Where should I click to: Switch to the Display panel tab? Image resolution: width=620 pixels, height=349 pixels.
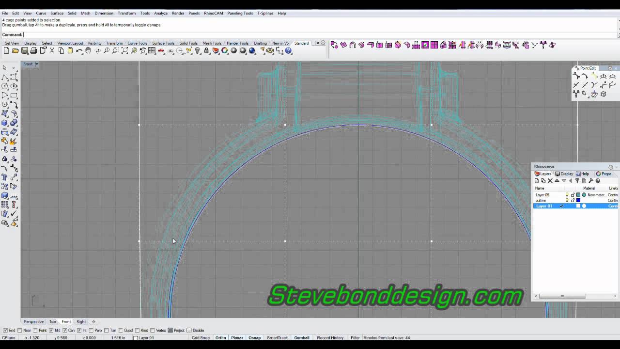[564, 174]
